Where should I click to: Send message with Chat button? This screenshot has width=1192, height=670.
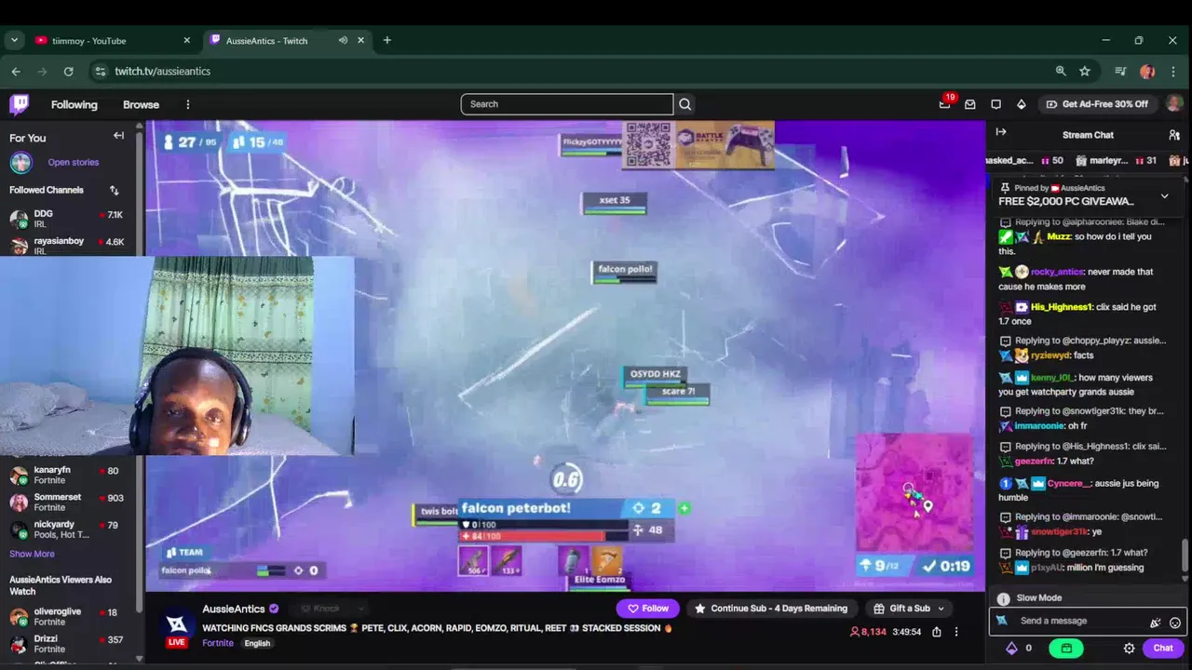coord(1163,648)
